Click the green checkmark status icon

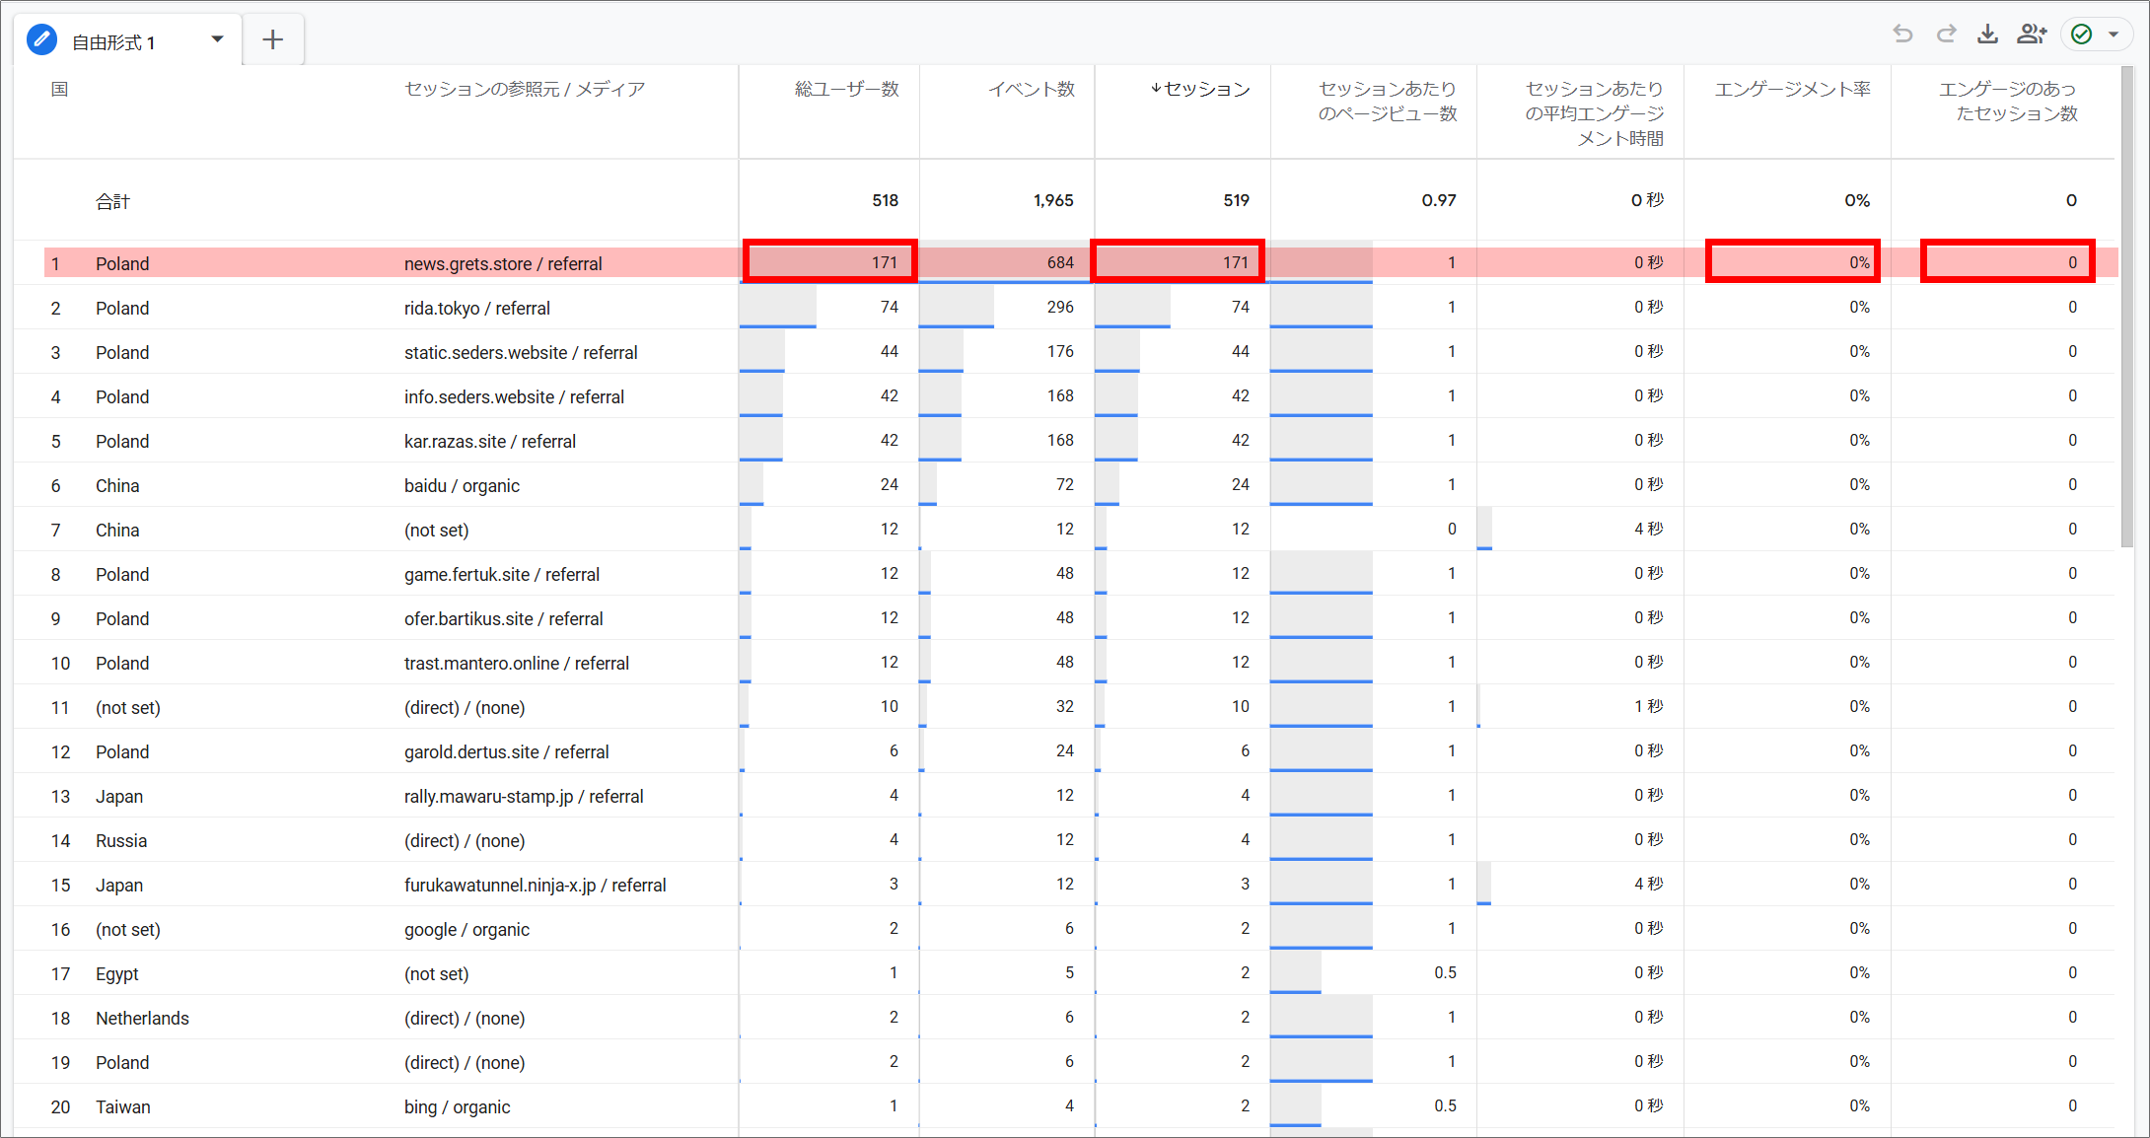[x=2082, y=35]
